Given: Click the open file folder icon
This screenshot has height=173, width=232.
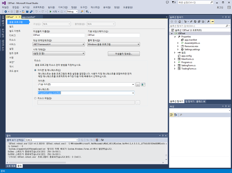Looking at the screenshot, I should pos(24,12).
